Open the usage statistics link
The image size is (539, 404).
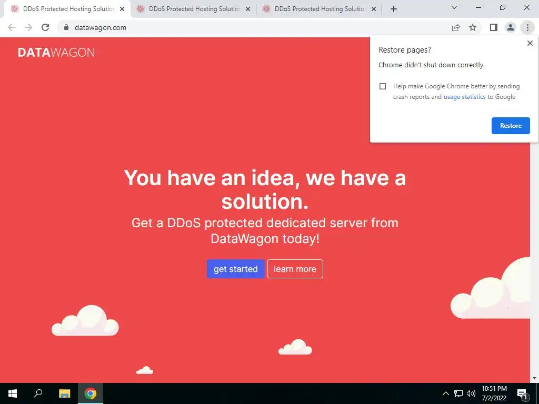coord(464,97)
